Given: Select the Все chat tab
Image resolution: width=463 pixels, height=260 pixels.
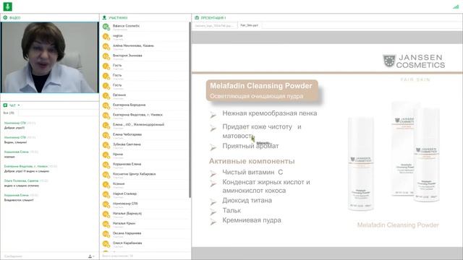Looking at the screenshot, I should coord(9,113).
